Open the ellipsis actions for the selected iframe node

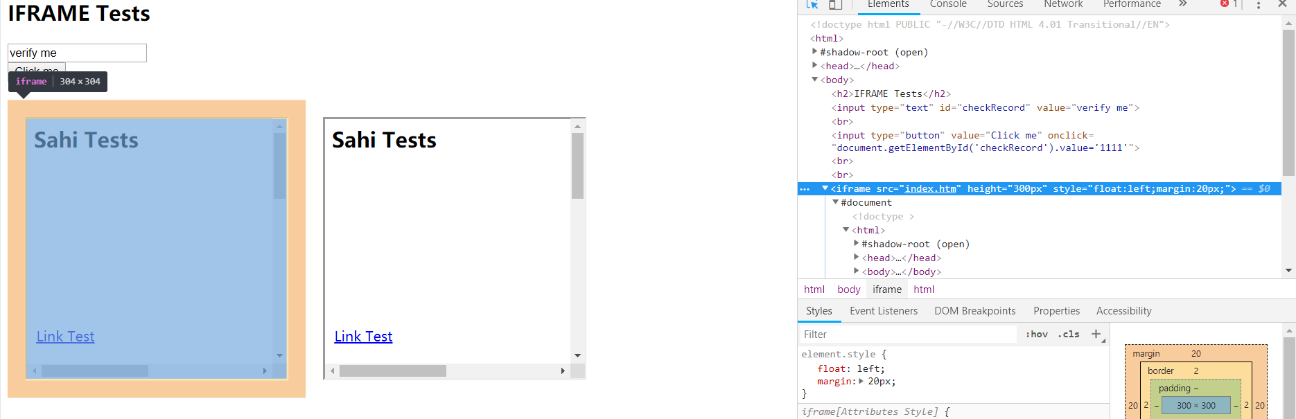(805, 189)
